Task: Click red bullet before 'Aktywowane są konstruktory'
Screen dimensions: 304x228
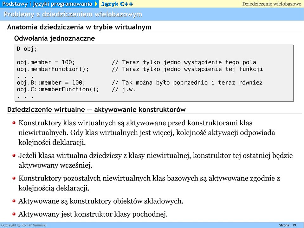Action: pyautogui.click(x=14, y=201)
